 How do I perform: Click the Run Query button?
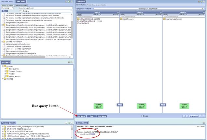(x=81, y=116)
